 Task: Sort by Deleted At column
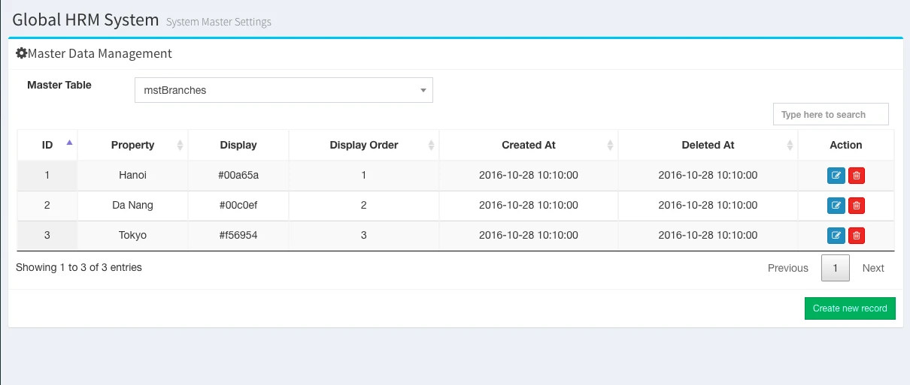click(x=708, y=145)
